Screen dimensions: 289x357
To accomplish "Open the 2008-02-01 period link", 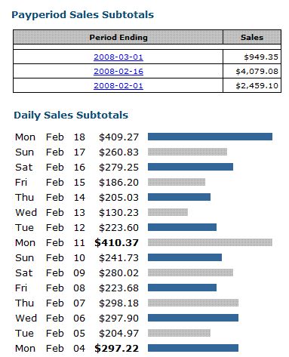I will pos(118,85).
